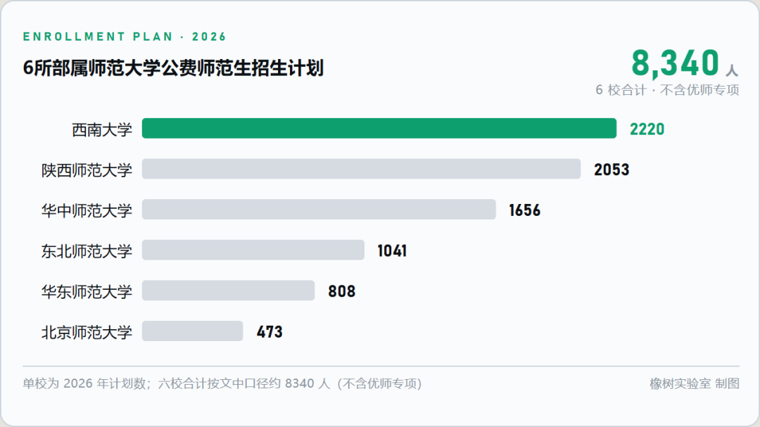Click the green 2220 value
This screenshot has height=427, width=760.
click(x=647, y=129)
